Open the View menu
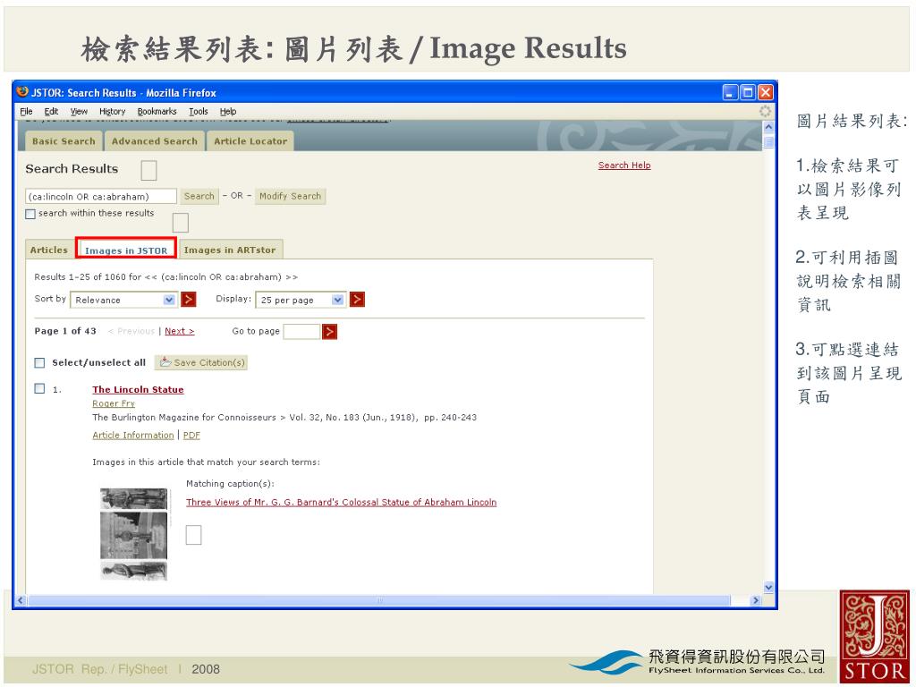Viewport: 916px width, 687px height. coord(79,111)
